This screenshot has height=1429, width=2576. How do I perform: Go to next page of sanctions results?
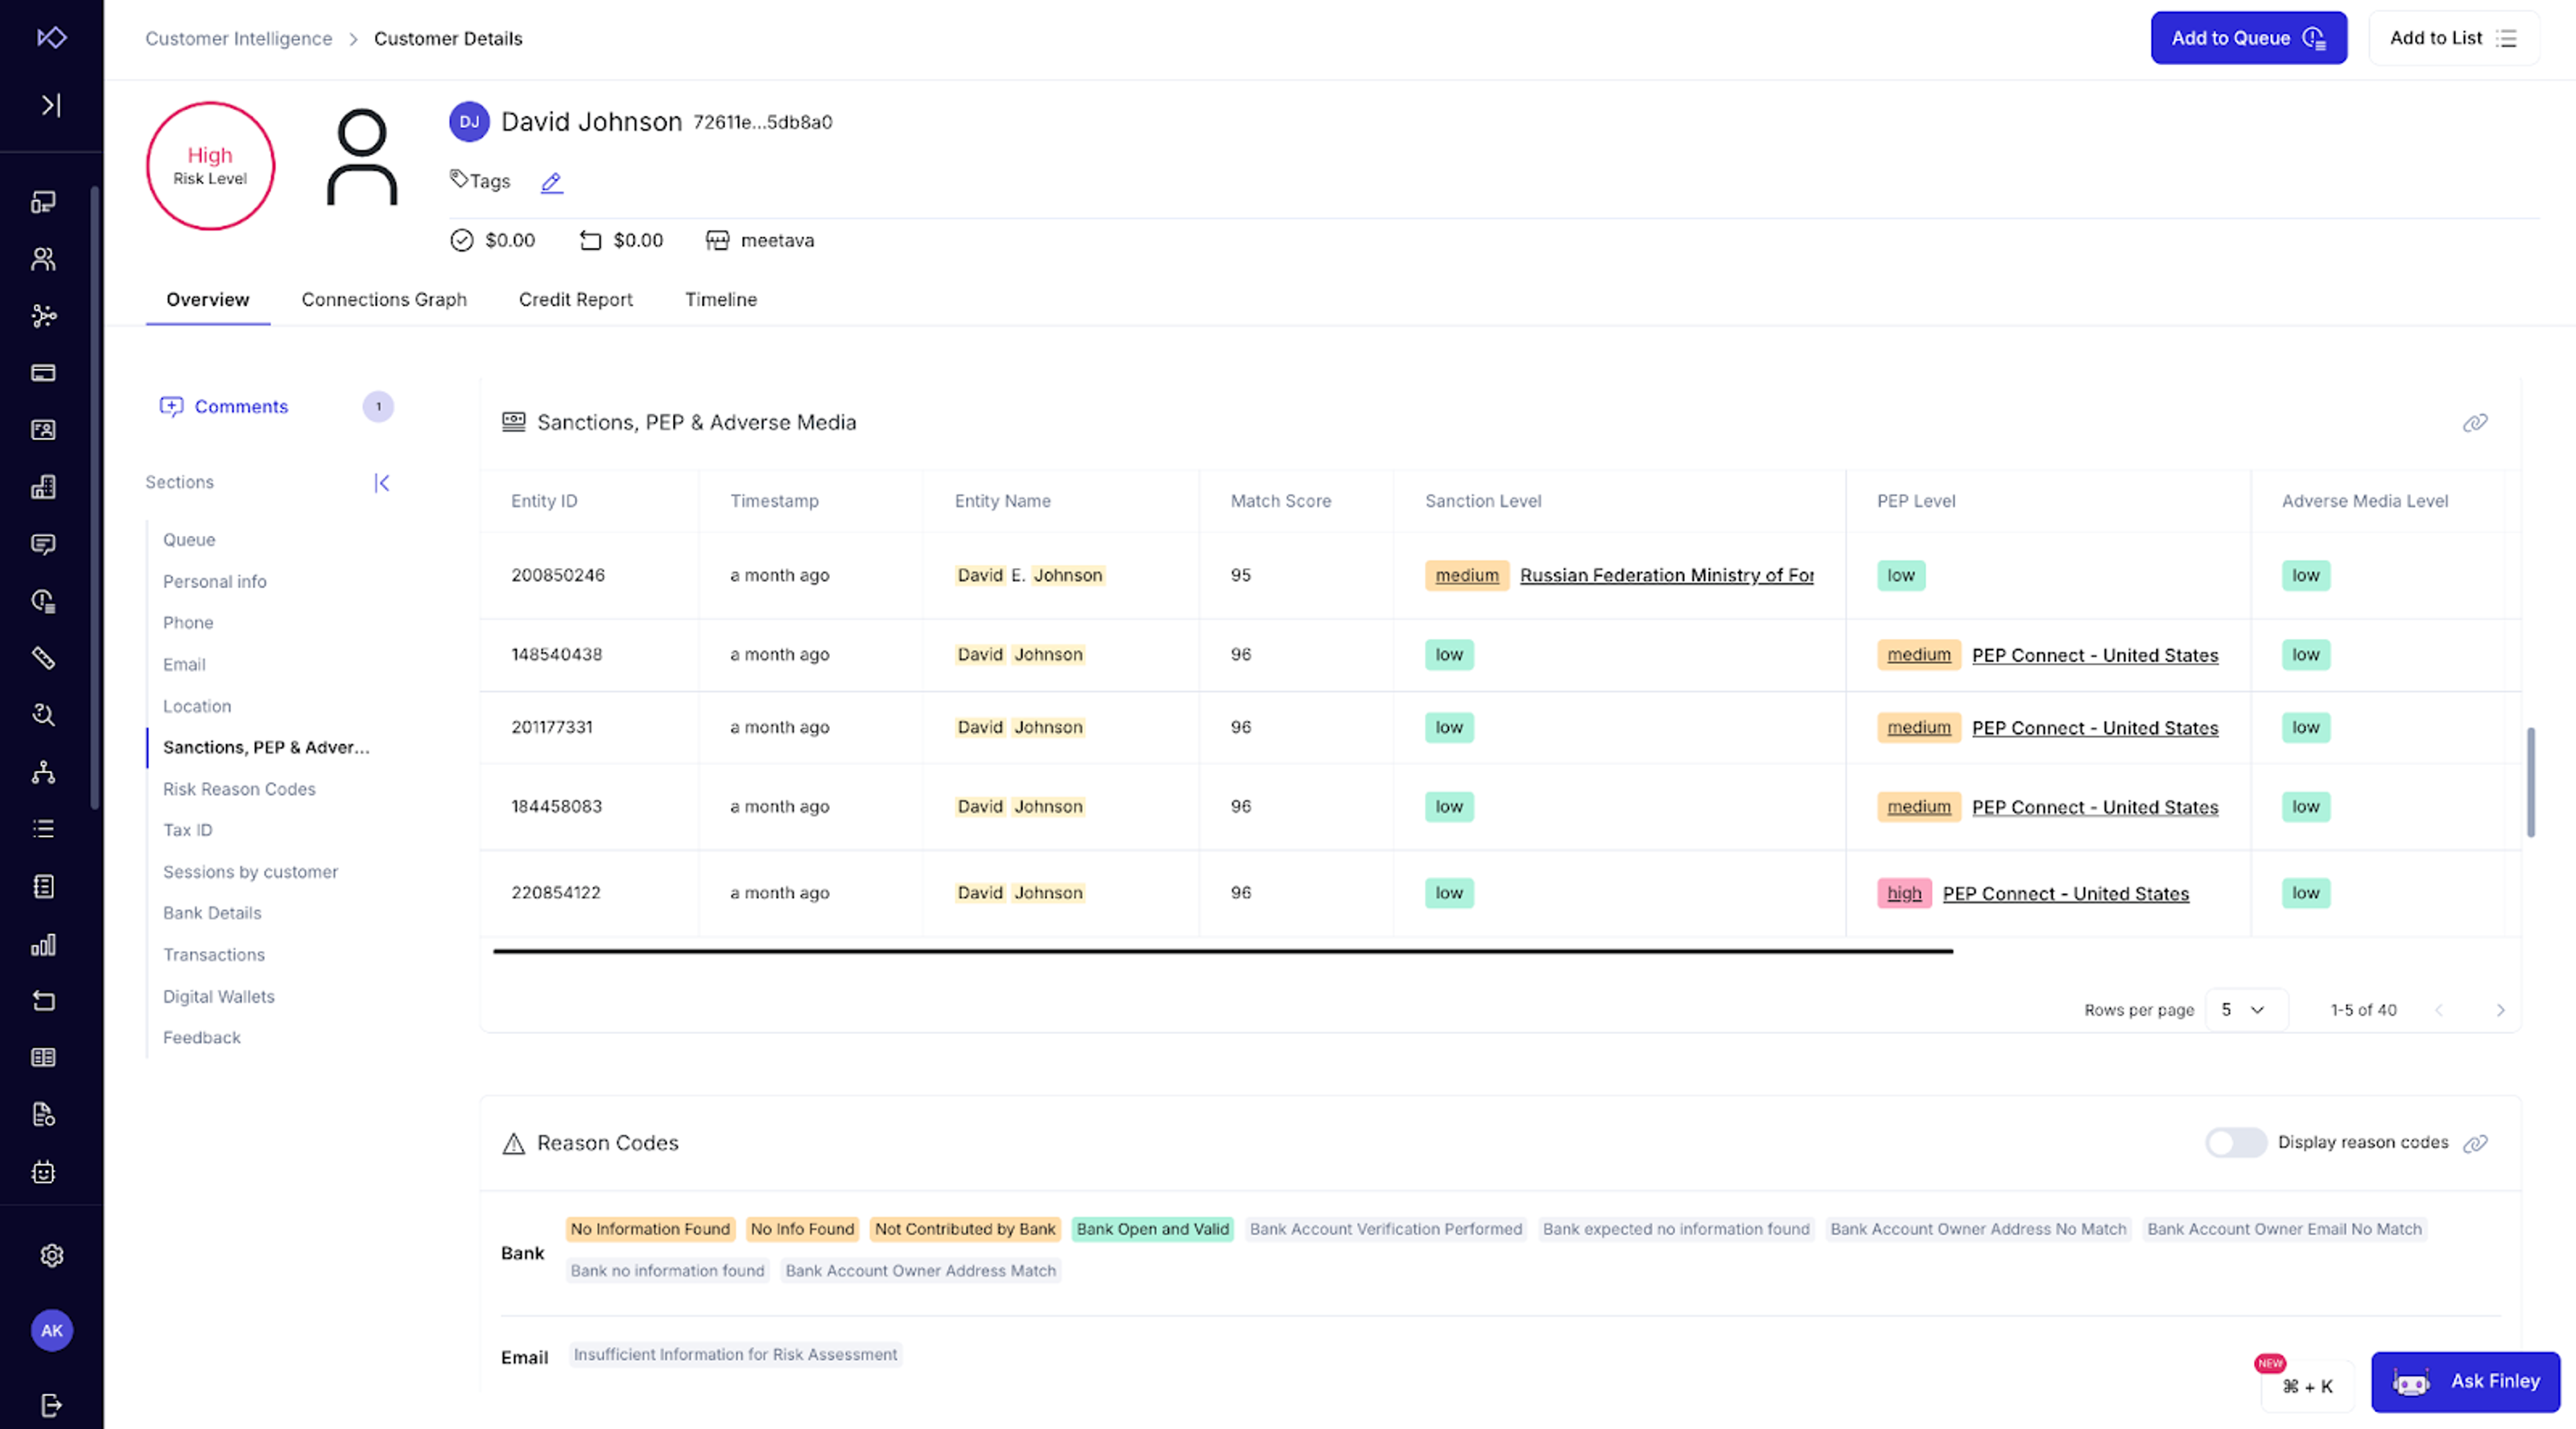click(2500, 1011)
